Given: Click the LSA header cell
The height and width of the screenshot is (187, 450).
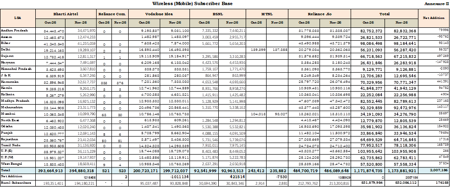Looking at the screenshot, I should pos(18,18).
